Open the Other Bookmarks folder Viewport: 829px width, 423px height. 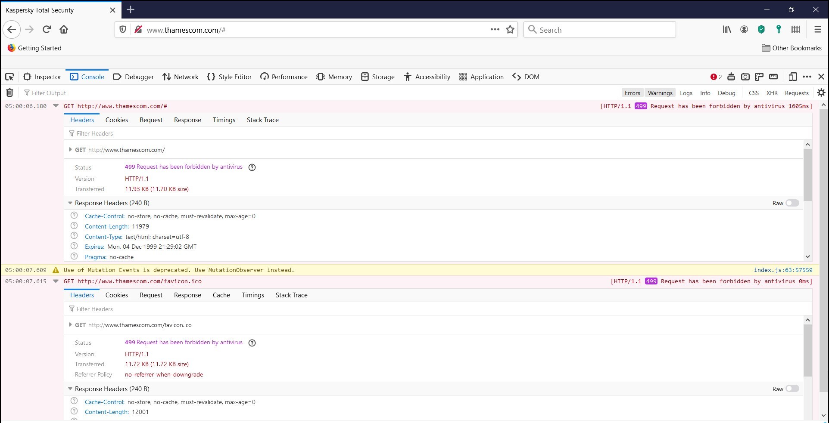(x=792, y=48)
